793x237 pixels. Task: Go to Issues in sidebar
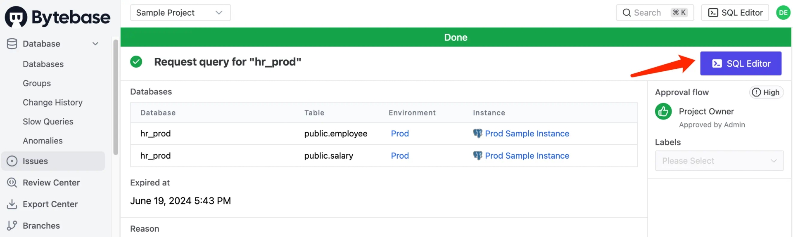click(53, 161)
